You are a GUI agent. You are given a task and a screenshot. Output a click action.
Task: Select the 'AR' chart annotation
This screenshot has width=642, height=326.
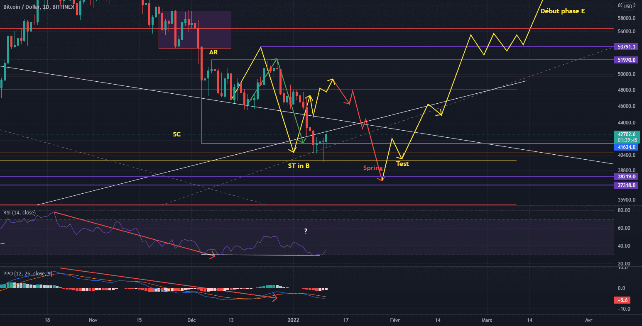click(x=213, y=52)
